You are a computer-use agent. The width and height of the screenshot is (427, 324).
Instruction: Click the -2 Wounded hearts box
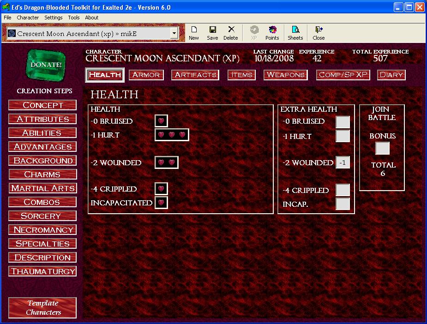coord(166,162)
